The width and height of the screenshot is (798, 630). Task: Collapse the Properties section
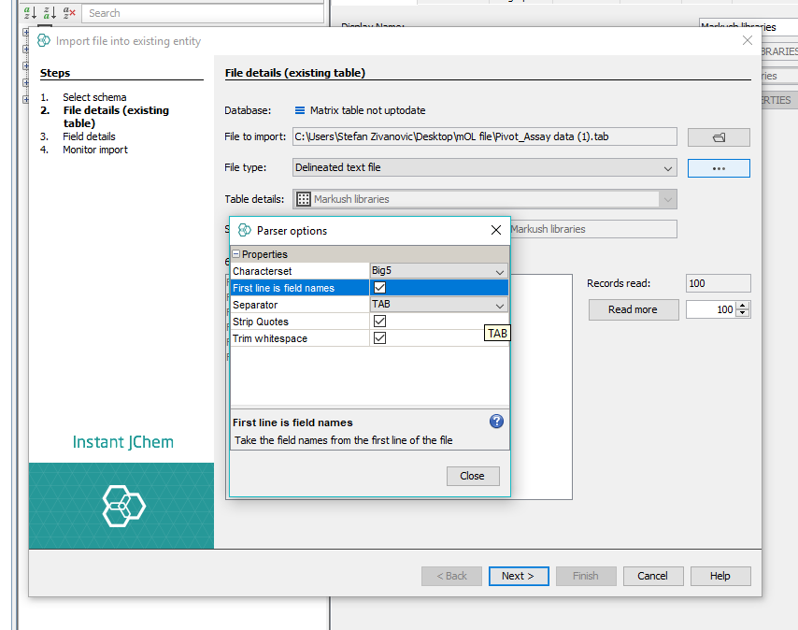(236, 254)
